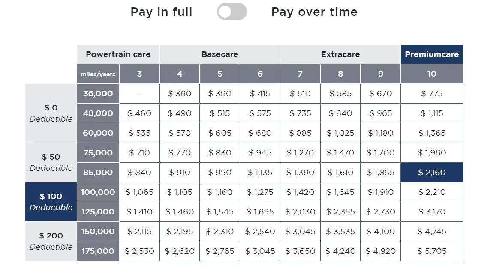Select the highlighted $ 2,160 price cell
Screen dimensions: 481x277
[x=432, y=172]
